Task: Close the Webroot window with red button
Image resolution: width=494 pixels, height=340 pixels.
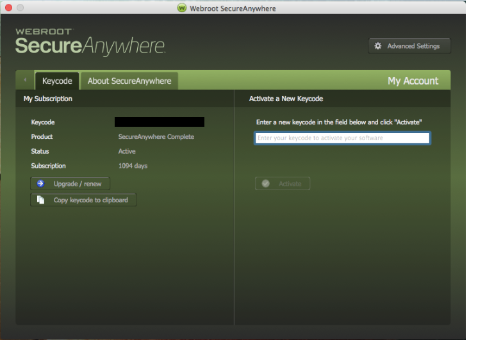Action: pyautogui.click(x=9, y=8)
